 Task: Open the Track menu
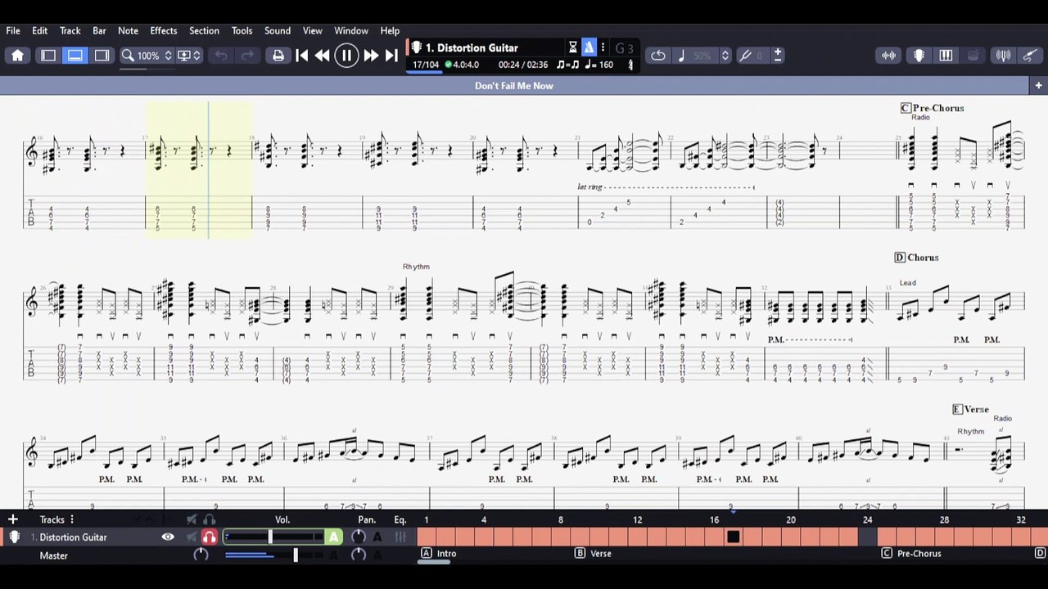coord(70,31)
